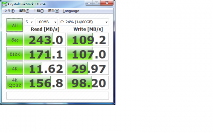Click the Read [MB/s] column header
The width and height of the screenshot is (213, 133).
point(45,29)
